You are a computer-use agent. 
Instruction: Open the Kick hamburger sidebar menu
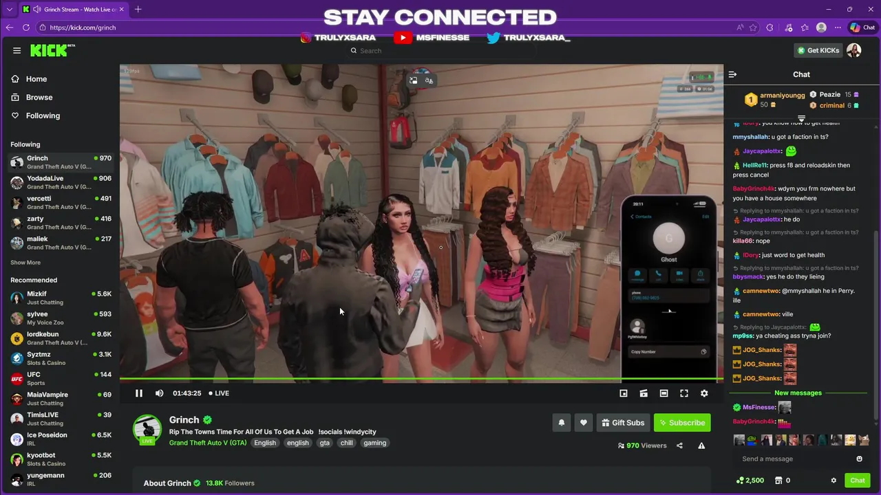[17, 50]
